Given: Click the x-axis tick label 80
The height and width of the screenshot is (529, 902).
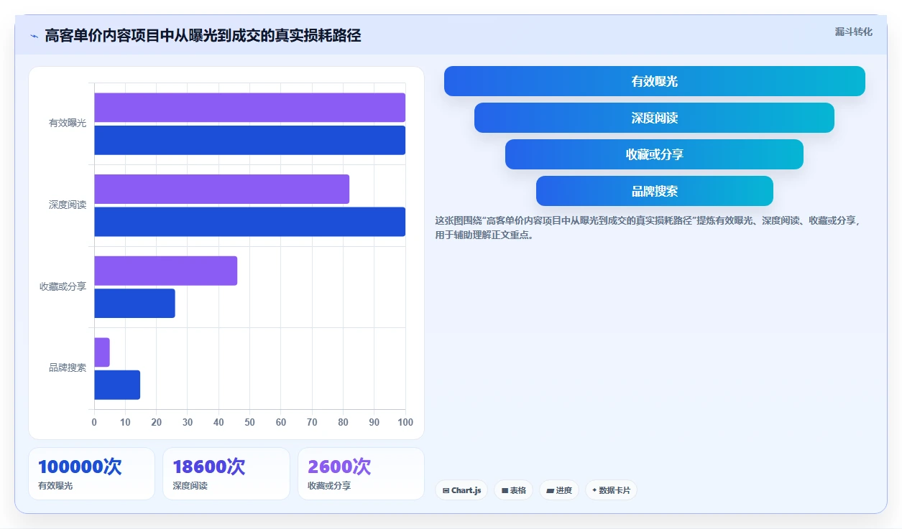Looking at the screenshot, I should [x=343, y=422].
